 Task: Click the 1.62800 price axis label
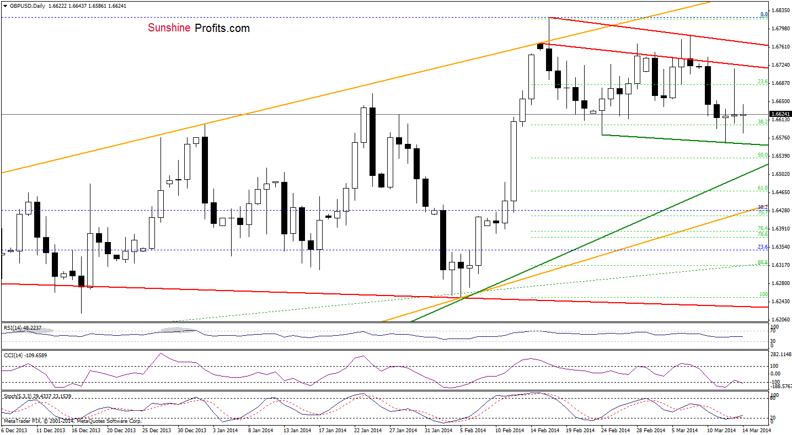782,283
